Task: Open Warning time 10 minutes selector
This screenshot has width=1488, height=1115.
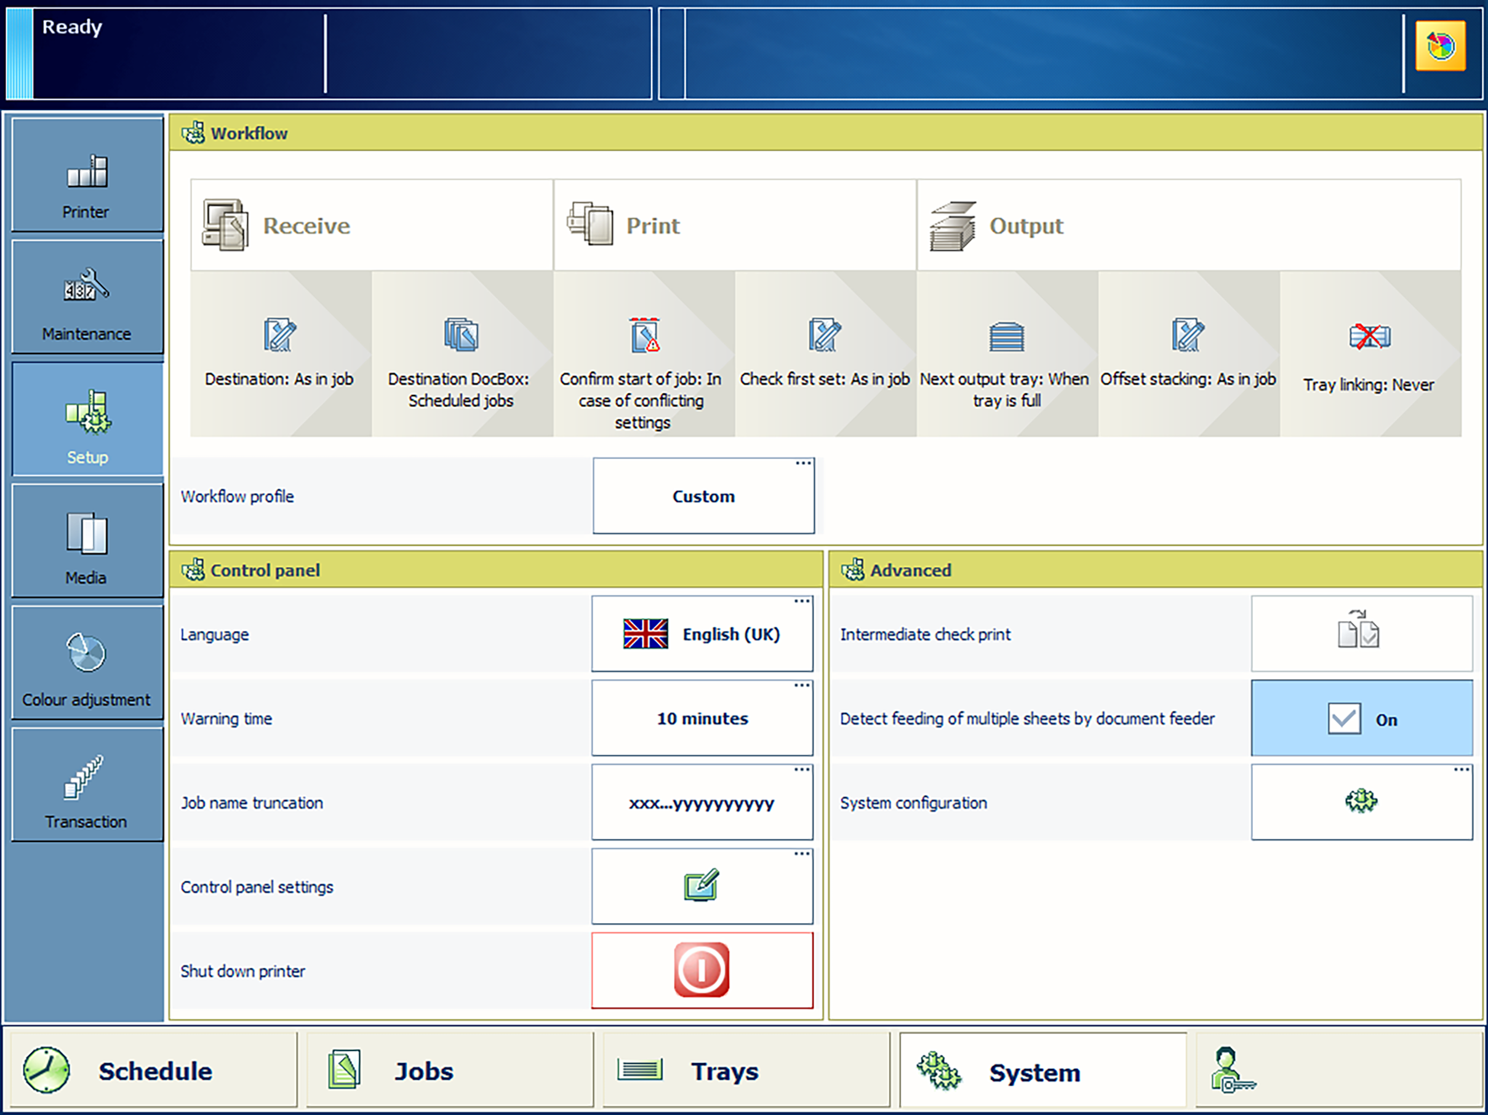Action: coord(702,718)
